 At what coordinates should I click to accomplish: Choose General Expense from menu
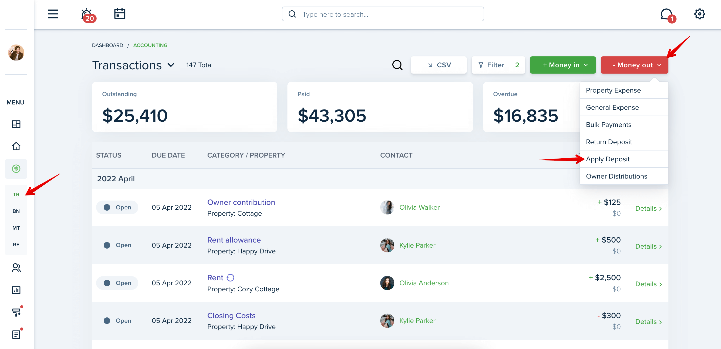click(x=624, y=107)
